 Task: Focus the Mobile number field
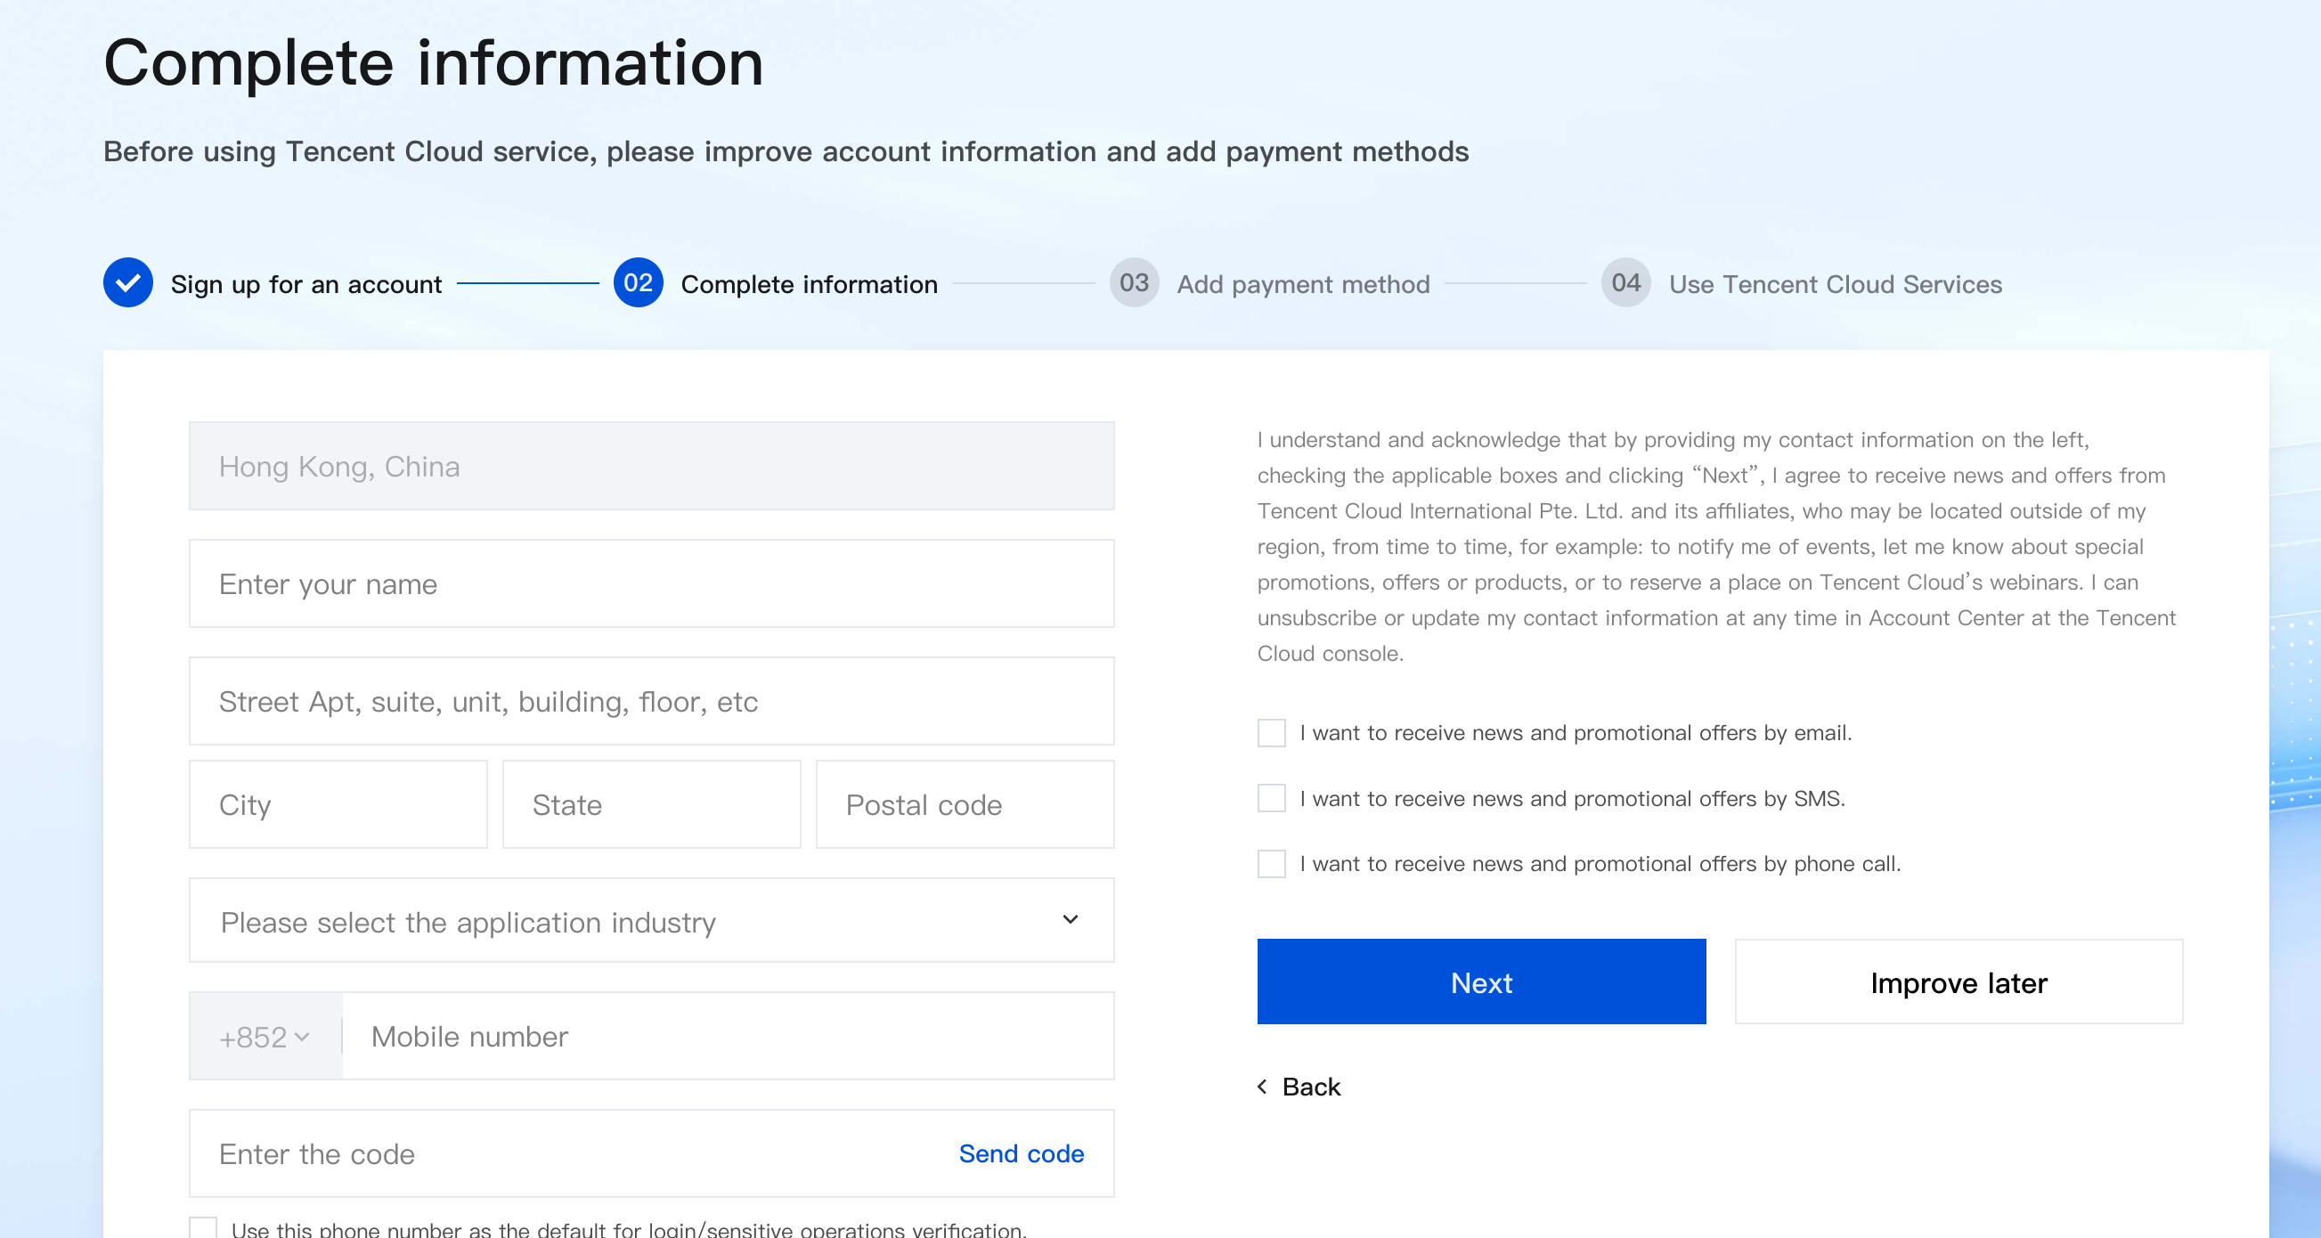[x=728, y=1036]
